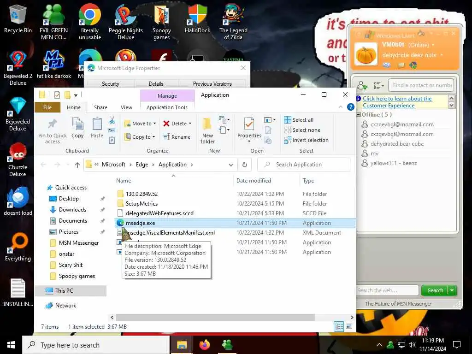472x354 pixels.
Task: Click the pumpkin display picture
Action: click(x=366, y=54)
